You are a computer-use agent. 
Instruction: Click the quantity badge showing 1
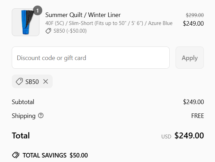[x=37, y=10]
